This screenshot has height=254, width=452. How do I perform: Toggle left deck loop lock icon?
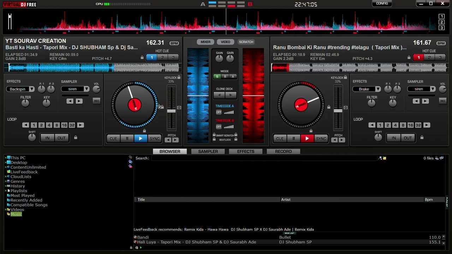pyautogui.click(x=75, y=138)
